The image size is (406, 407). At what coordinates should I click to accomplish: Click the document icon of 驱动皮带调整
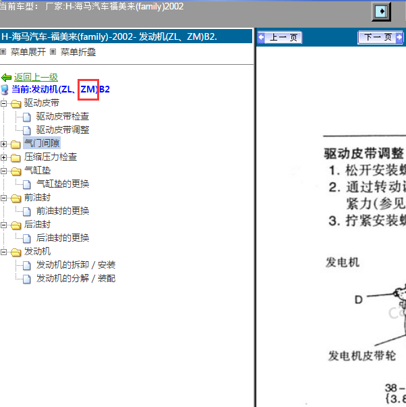(27, 130)
